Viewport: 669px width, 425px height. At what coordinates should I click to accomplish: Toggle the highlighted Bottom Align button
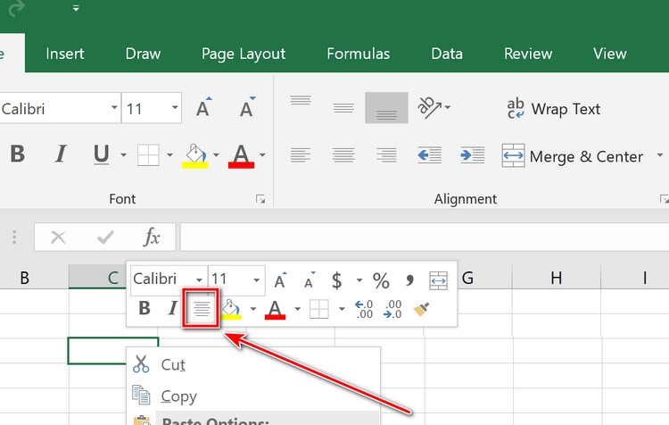pyautogui.click(x=386, y=108)
